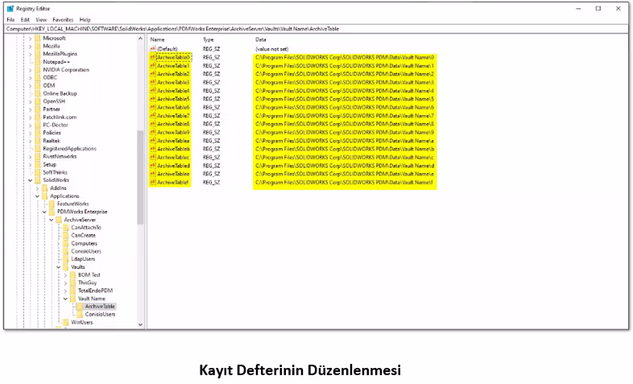Click the Registry Editor title bar icon
This screenshot has width=633, height=384.
pos(10,9)
